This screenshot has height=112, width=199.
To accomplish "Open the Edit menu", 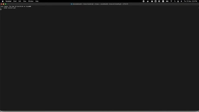I will point(20,1).
